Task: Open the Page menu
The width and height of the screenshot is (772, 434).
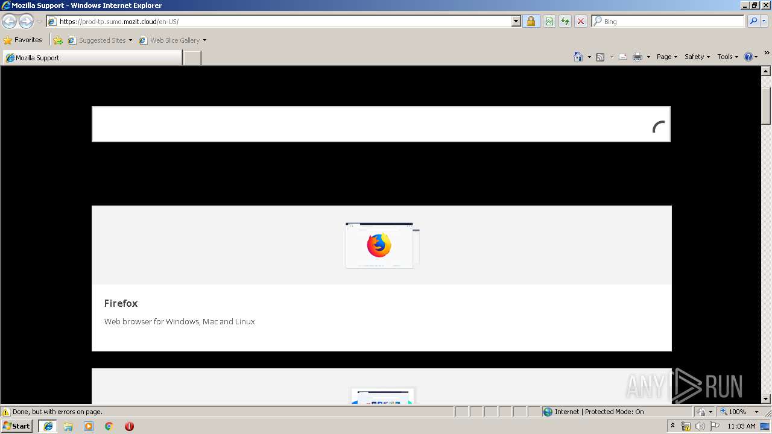Action: (667, 57)
